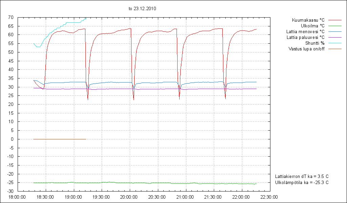Click the 20:00:00 time axis label
The height and width of the screenshot is (203, 347).
(x=129, y=197)
